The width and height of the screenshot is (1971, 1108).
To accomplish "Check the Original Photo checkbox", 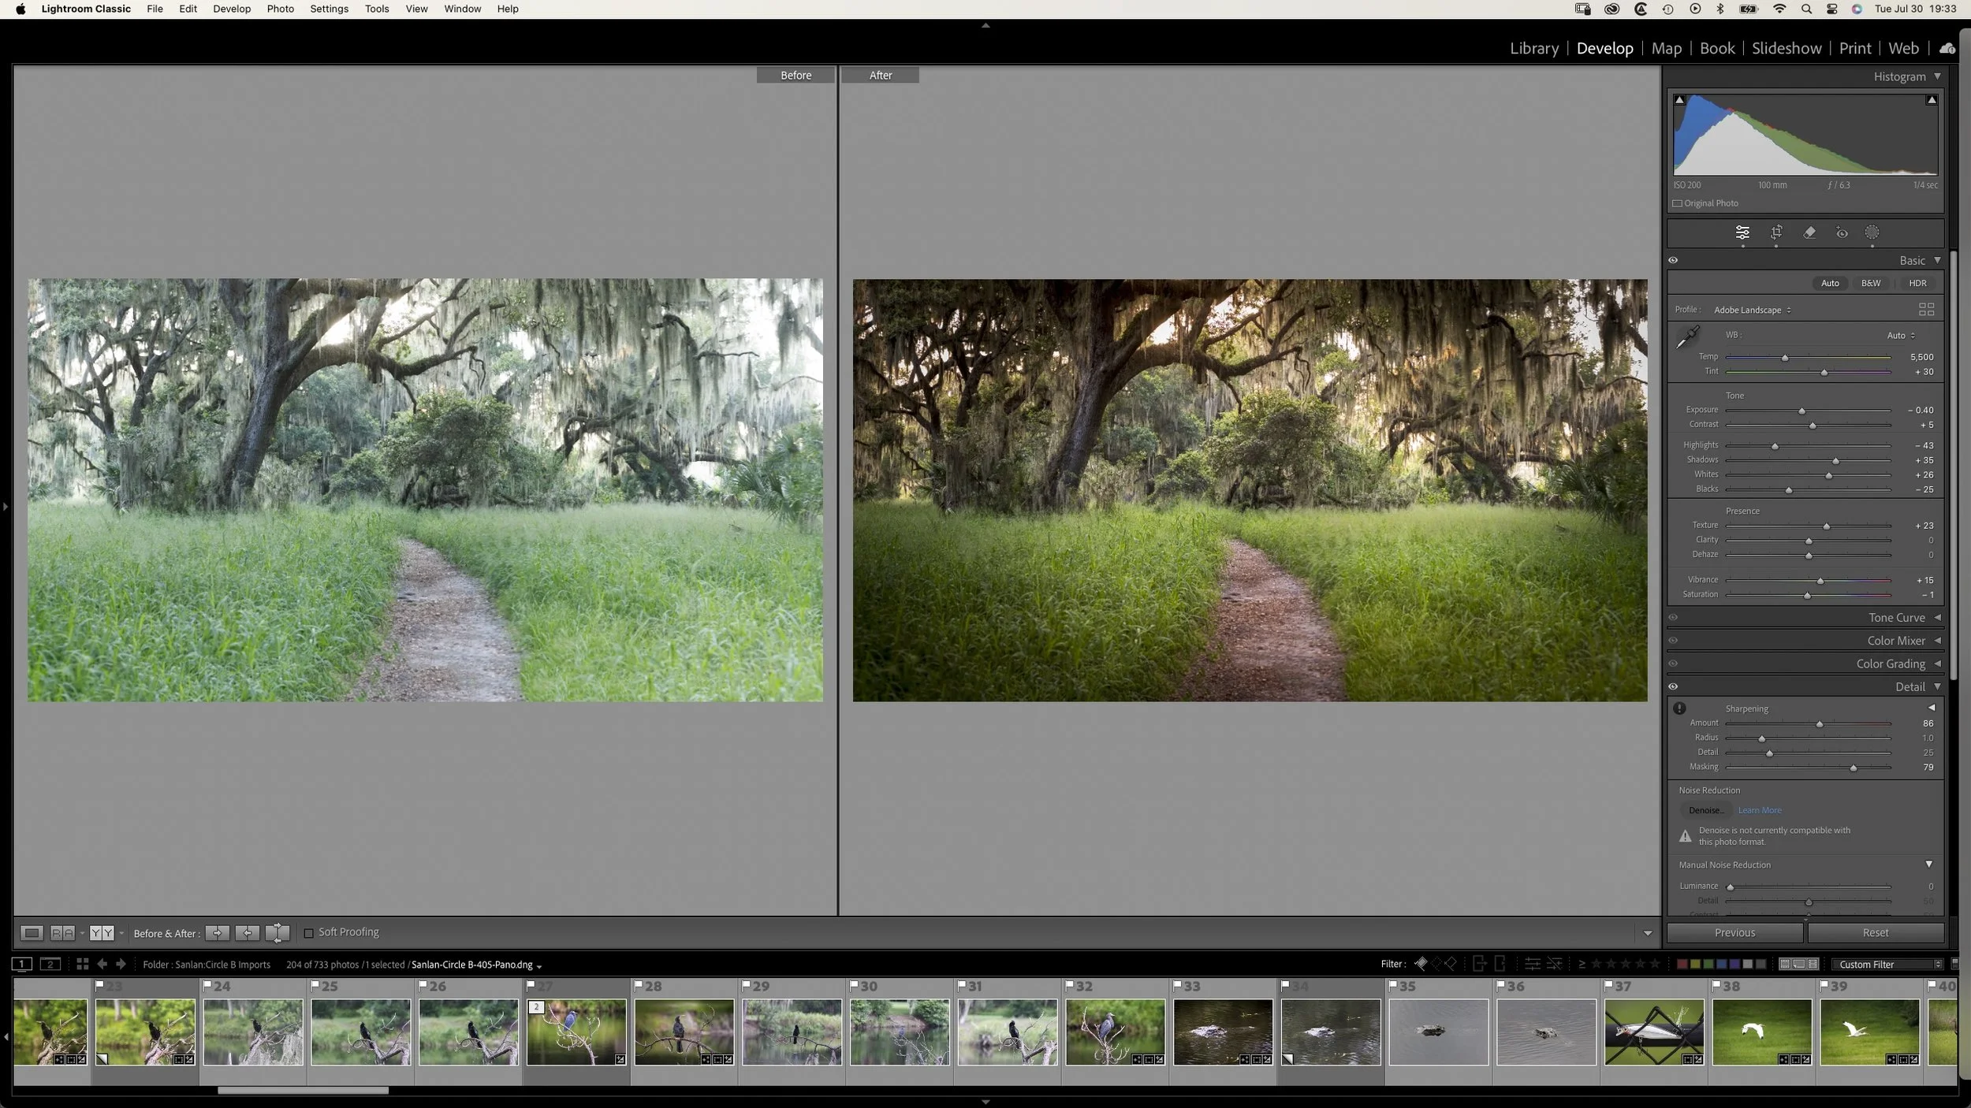I will pyautogui.click(x=1678, y=203).
